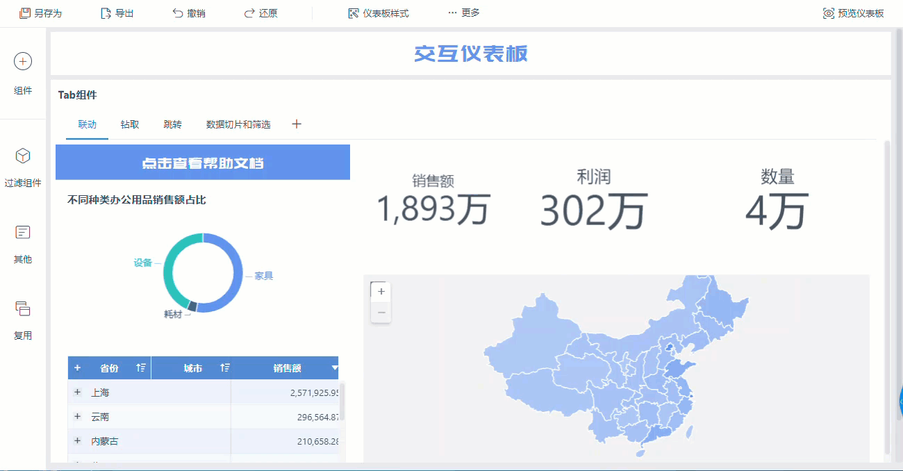Click the 296,564.87 sales value
Image resolution: width=903 pixels, height=471 pixels.
[317, 418]
